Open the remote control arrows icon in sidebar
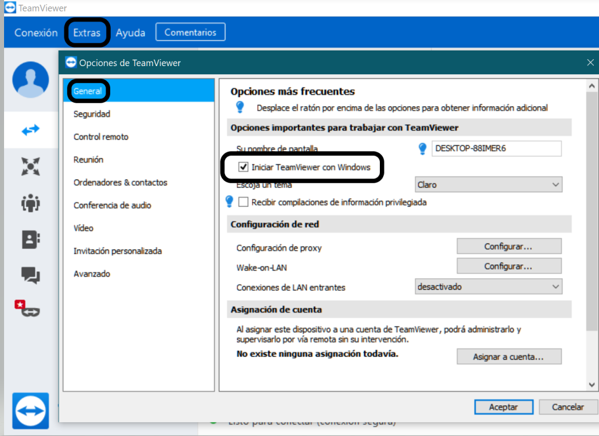 [x=30, y=130]
